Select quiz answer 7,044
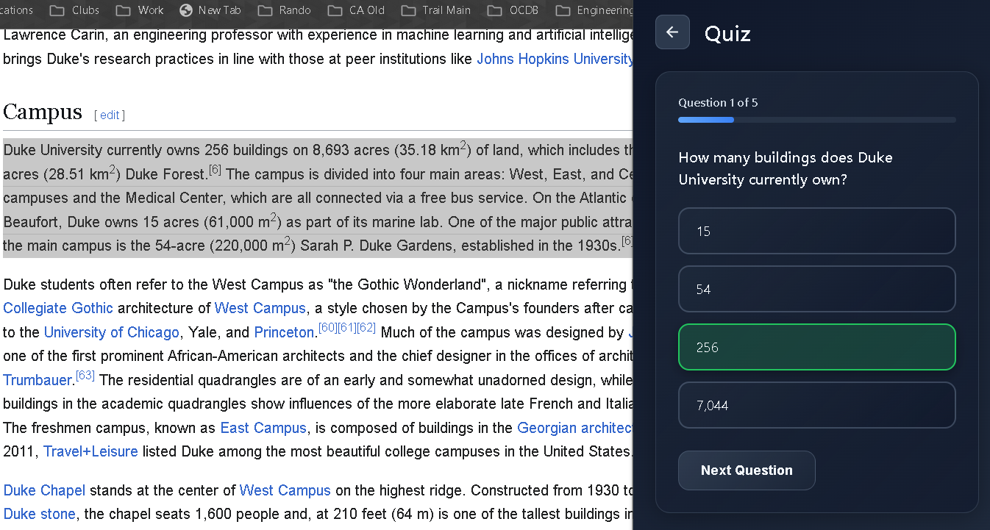This screenshot has width=990, height=530. (x=816, y=405)
